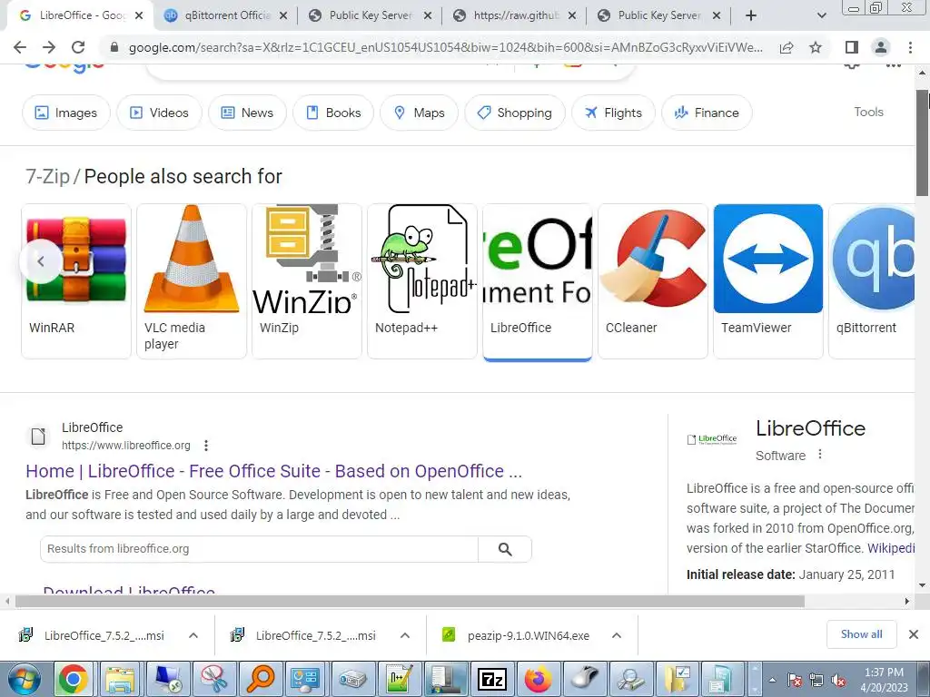Select the CCleaner card
The height and width of the screenshot is (697, 930).
pyautogui.click(x=653, y=281)
